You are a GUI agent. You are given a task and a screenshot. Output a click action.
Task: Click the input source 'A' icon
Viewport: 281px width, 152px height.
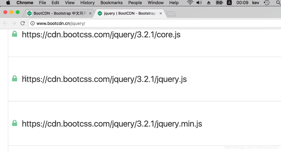coord(229,3)
